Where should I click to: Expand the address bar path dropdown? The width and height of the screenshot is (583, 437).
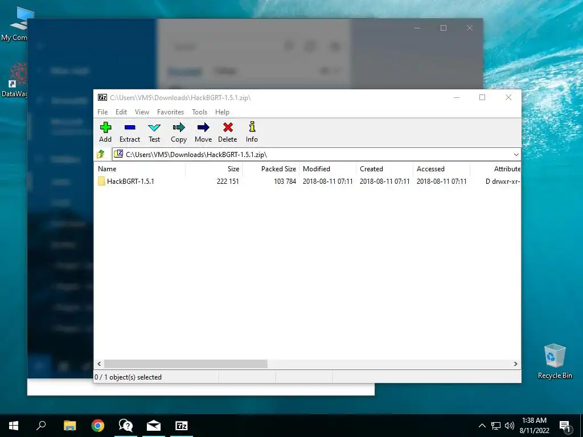(516, 155)
